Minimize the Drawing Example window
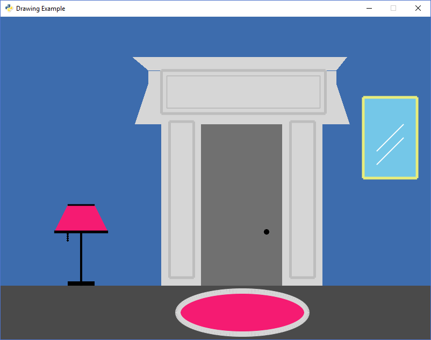 (x=369, y=8)
